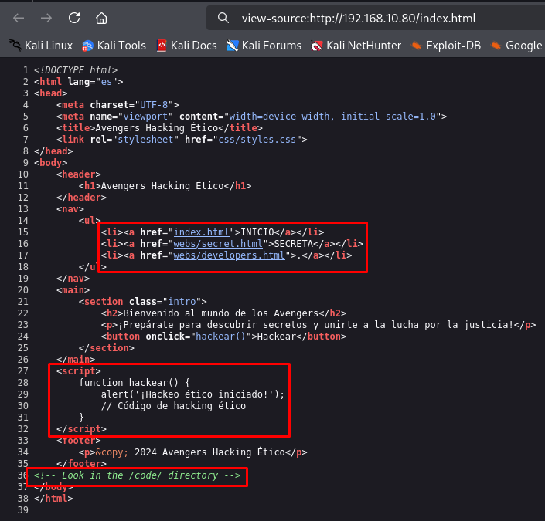Click line number 39

23,510
